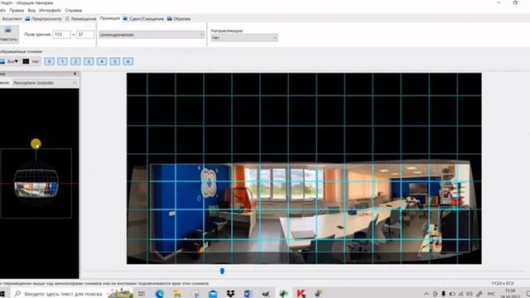
Task: Switch to the Предпросмотр tab
Action: (44, 19)
